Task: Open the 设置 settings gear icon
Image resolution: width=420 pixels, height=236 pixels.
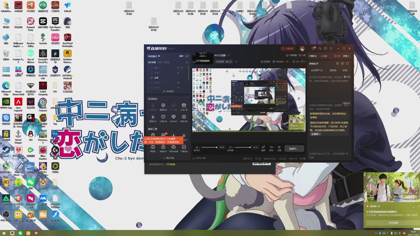Action: [x=279, y=148]
